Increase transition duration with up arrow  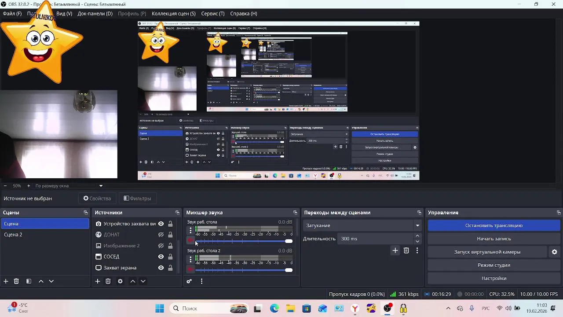tap(417, 236)
